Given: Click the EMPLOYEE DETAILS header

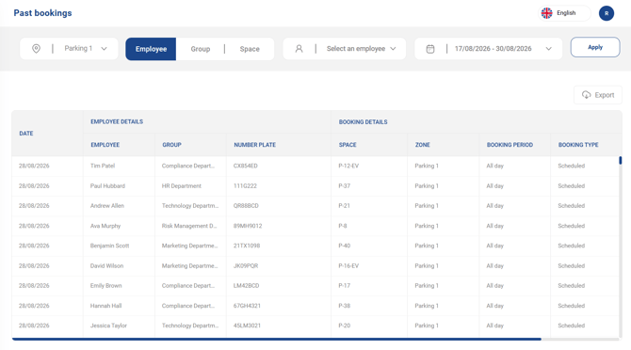Looking at the screenshot, I should click(x=117, y=121).
